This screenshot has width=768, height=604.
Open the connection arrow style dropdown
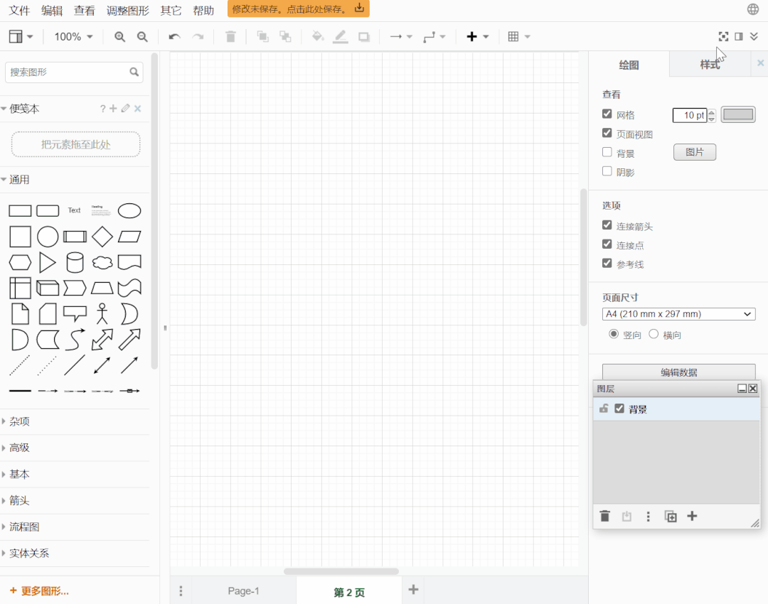click(401, 37)
